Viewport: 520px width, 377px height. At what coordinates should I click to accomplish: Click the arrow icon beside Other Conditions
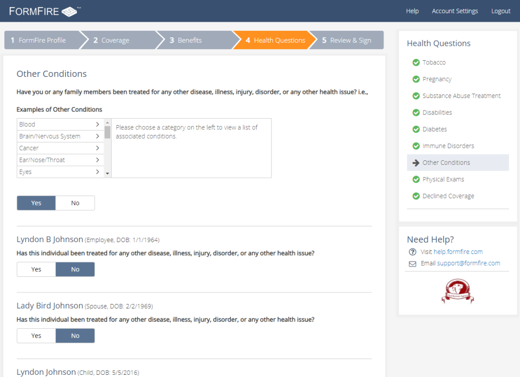coord(416,163)
